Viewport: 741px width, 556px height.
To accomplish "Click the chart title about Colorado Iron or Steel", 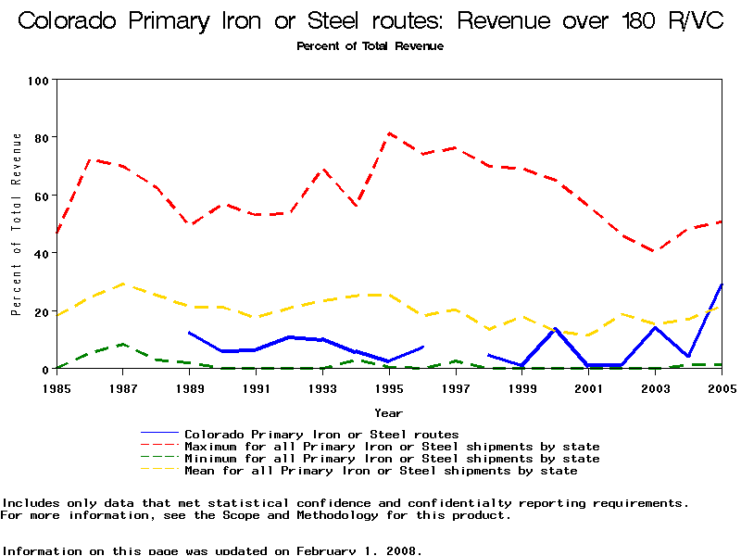I will (370, 21).
